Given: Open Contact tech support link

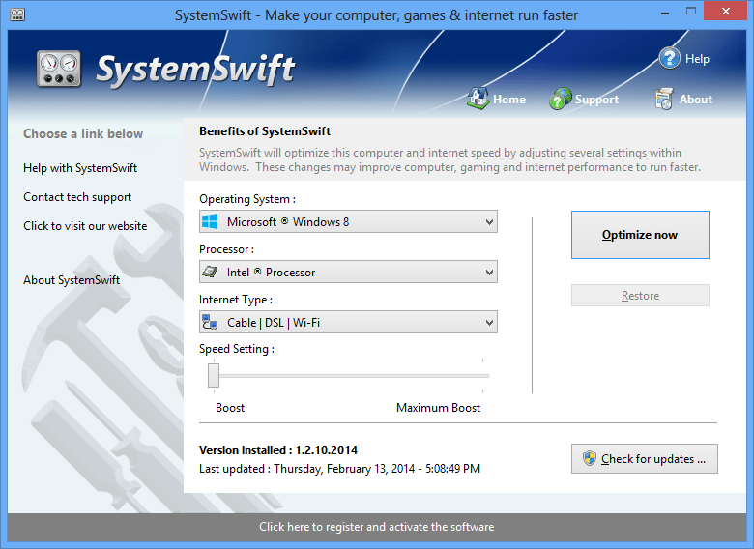Looking at the screenshot, I should click(77, 197).
